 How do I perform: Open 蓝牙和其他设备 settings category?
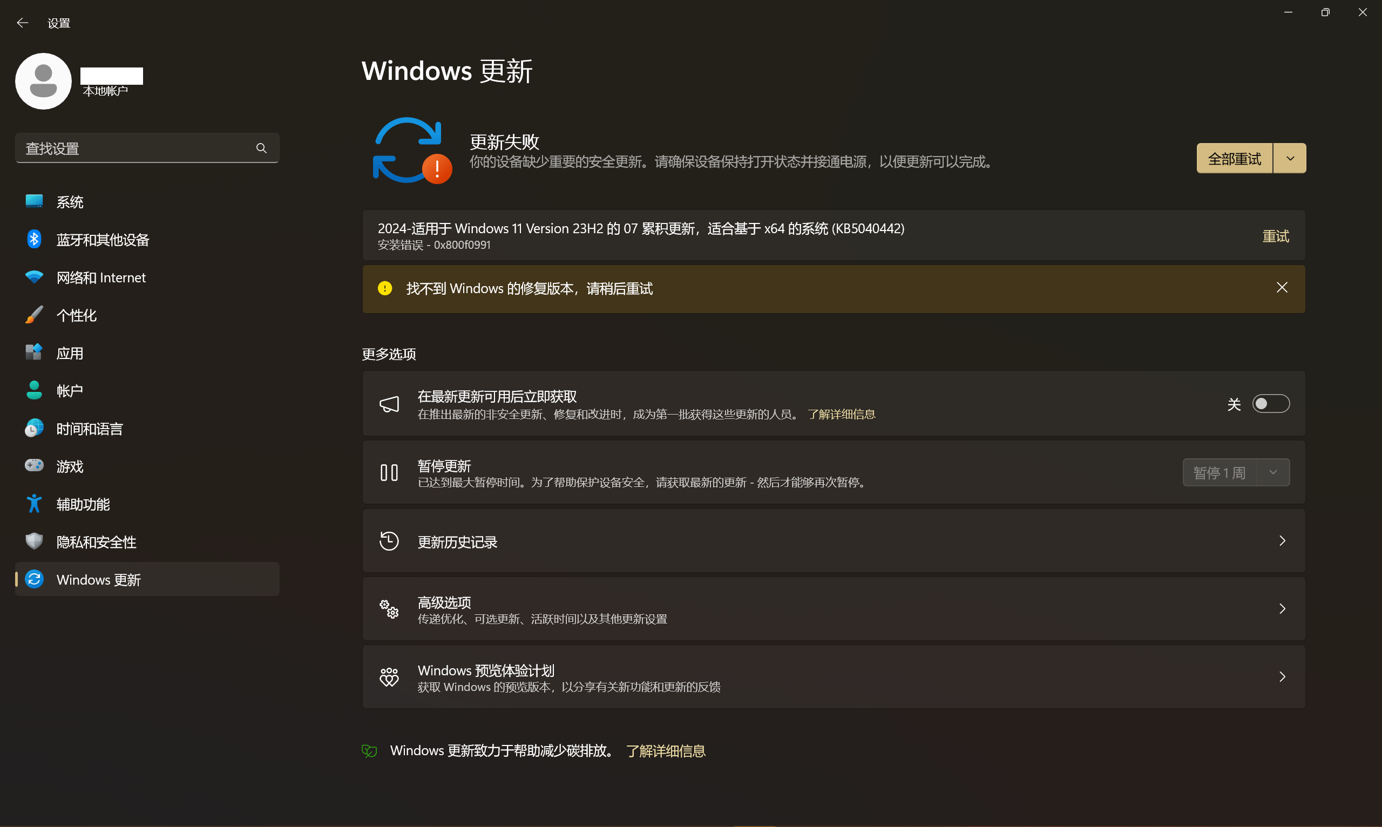pyautogui.click(x=147, y=240)
